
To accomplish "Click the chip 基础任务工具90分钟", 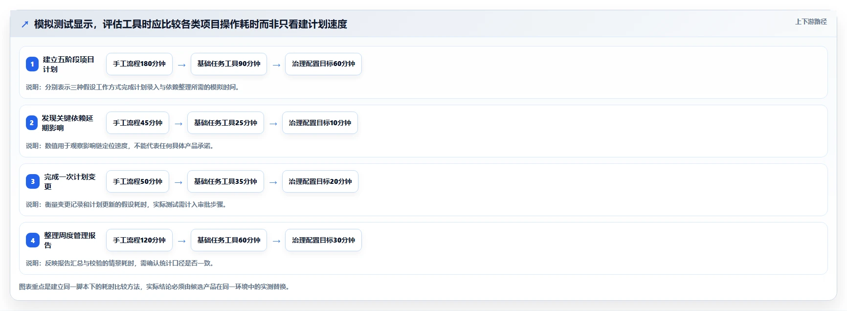I will point(229,64).
